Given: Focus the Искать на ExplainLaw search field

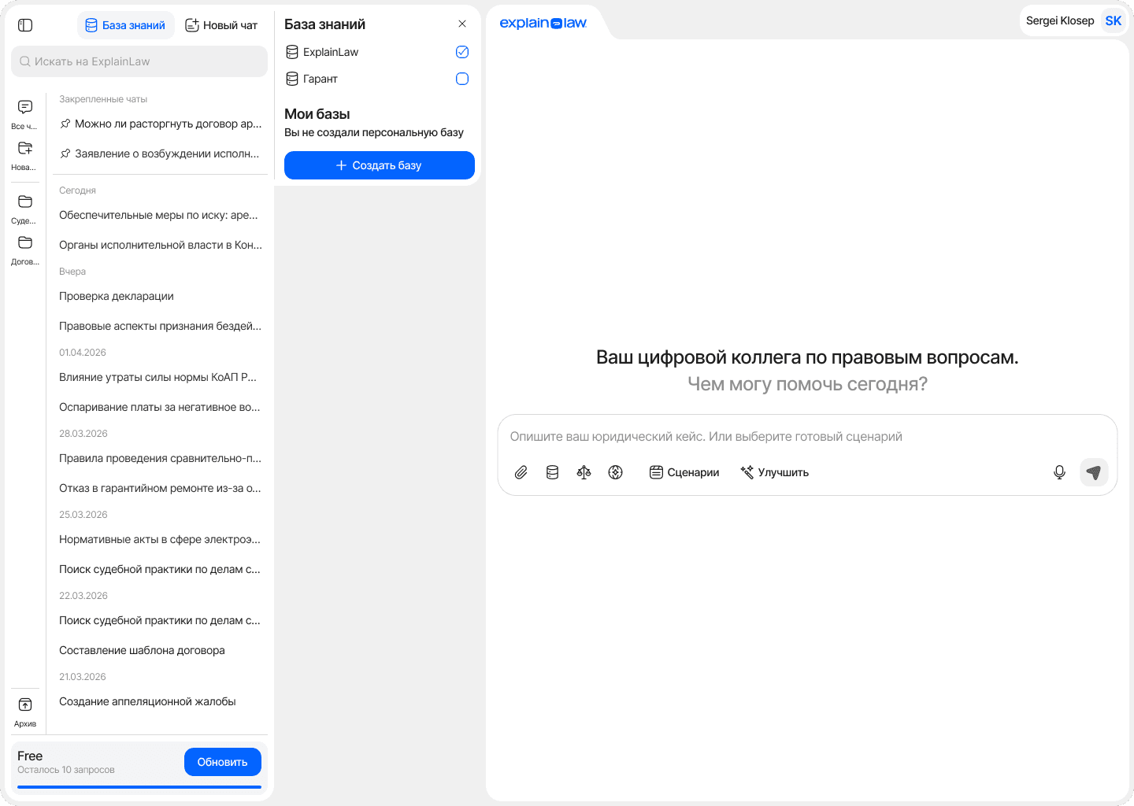Looking at the screenshot, I should 139,61.
